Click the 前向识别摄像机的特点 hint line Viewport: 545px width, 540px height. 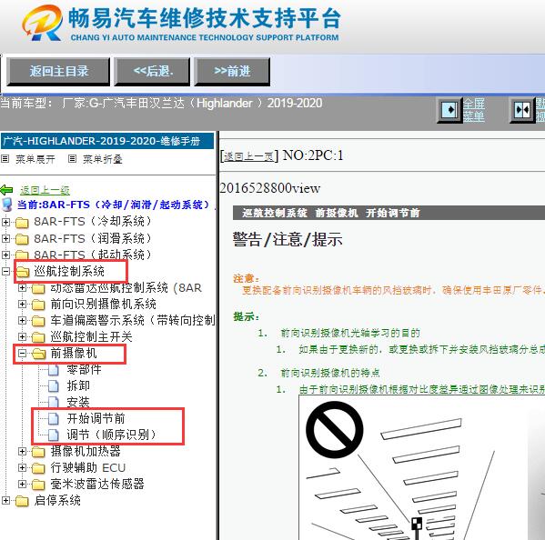[330, 373]
